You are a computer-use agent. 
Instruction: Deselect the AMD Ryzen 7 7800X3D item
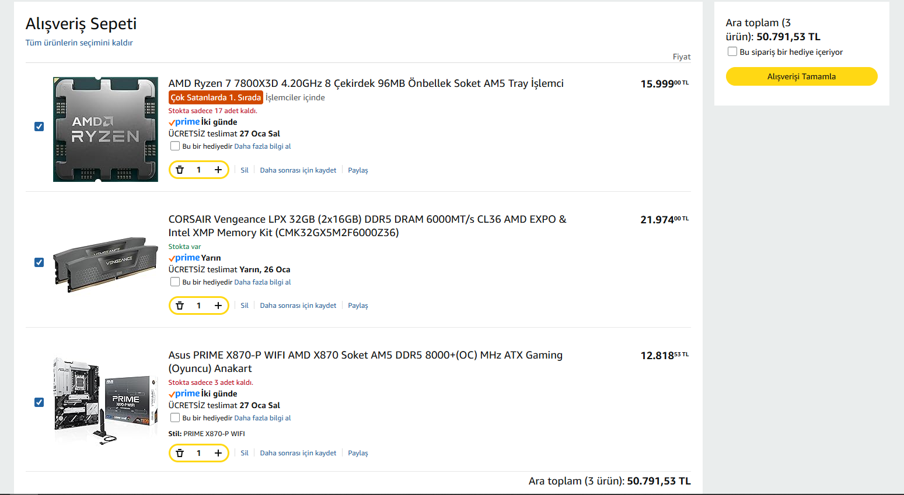point(39,127)
